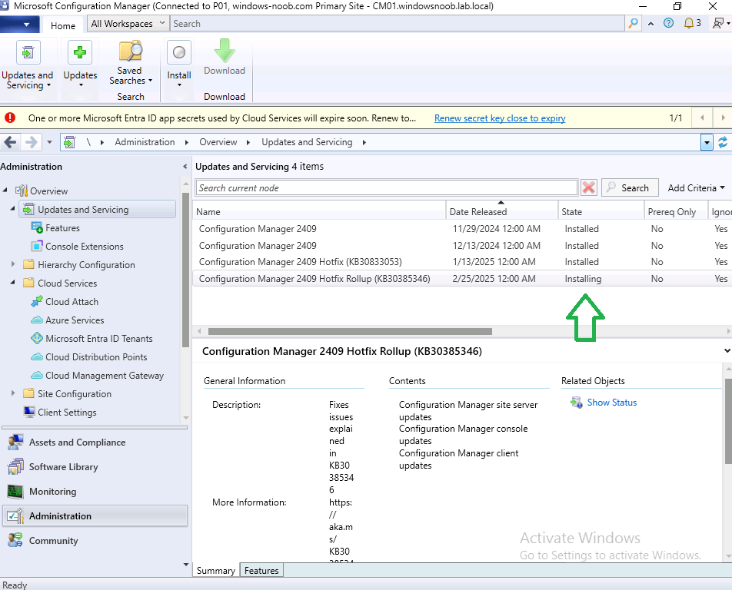Click the red alert icon in notification bar
The width and height of the screenshot is (732, 590).
click(x=10, y=118)
